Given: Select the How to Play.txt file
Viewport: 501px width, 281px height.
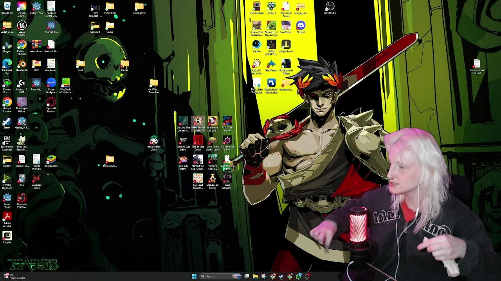Looking at the screenshot, I should (36, 163).
